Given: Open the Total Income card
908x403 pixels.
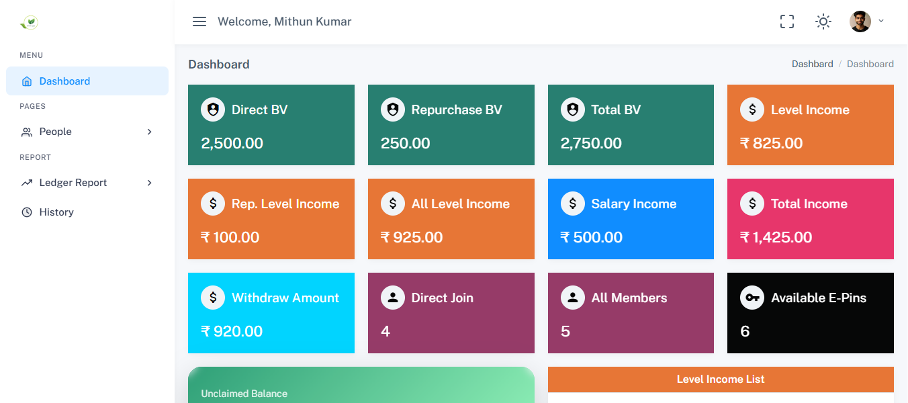Looking at the screenshot, I should tap(810, 219).
